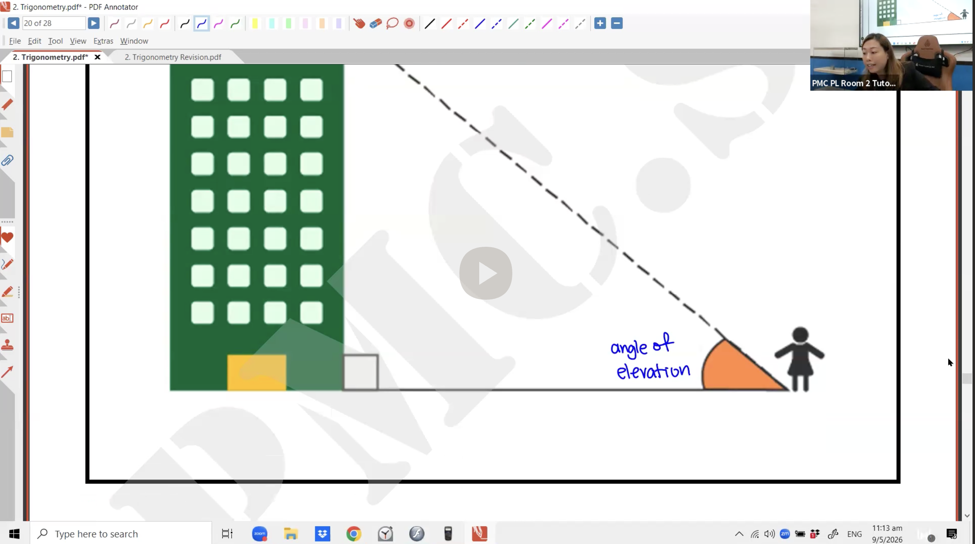Activate the laser pointer tool
975x544 pixels.
409,24
